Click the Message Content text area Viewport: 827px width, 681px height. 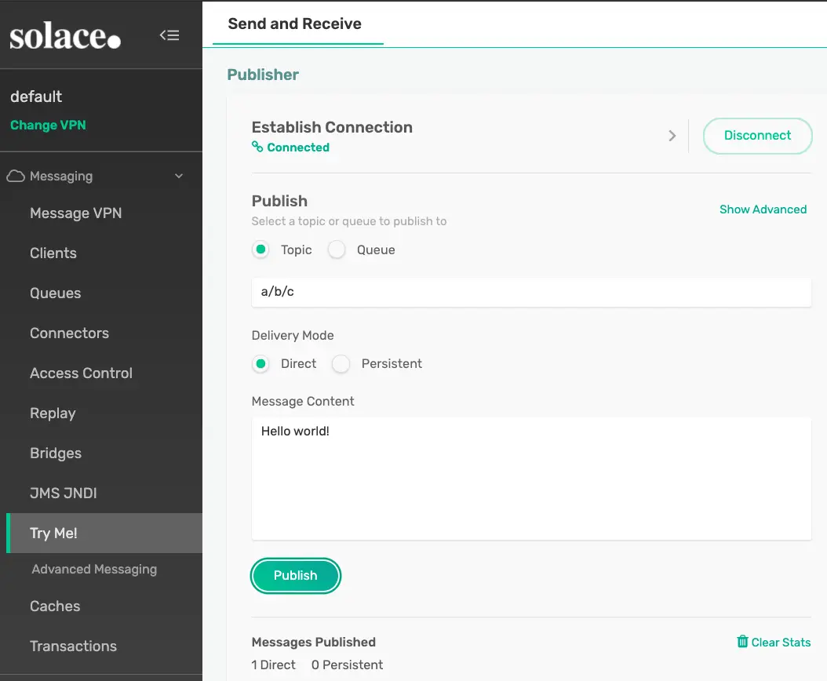(530, 479)
